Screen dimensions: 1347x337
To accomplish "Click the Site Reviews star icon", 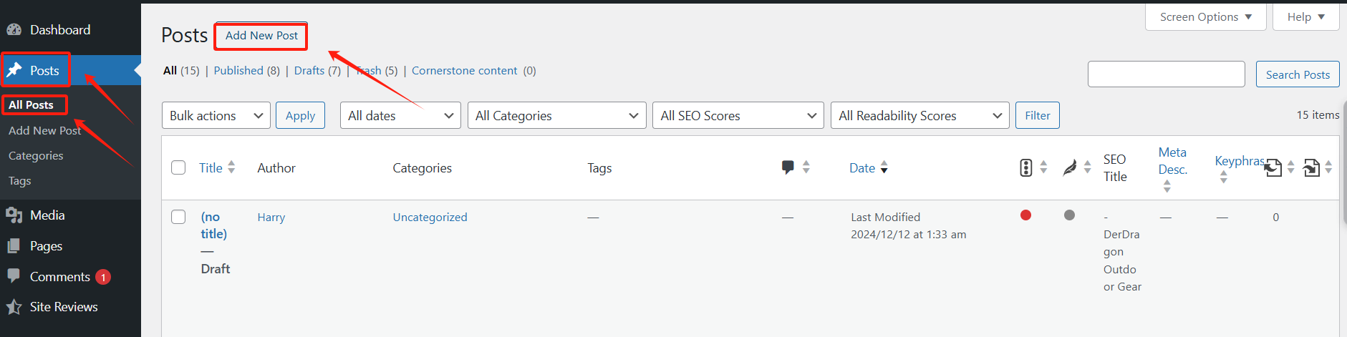I will [14, 307].
